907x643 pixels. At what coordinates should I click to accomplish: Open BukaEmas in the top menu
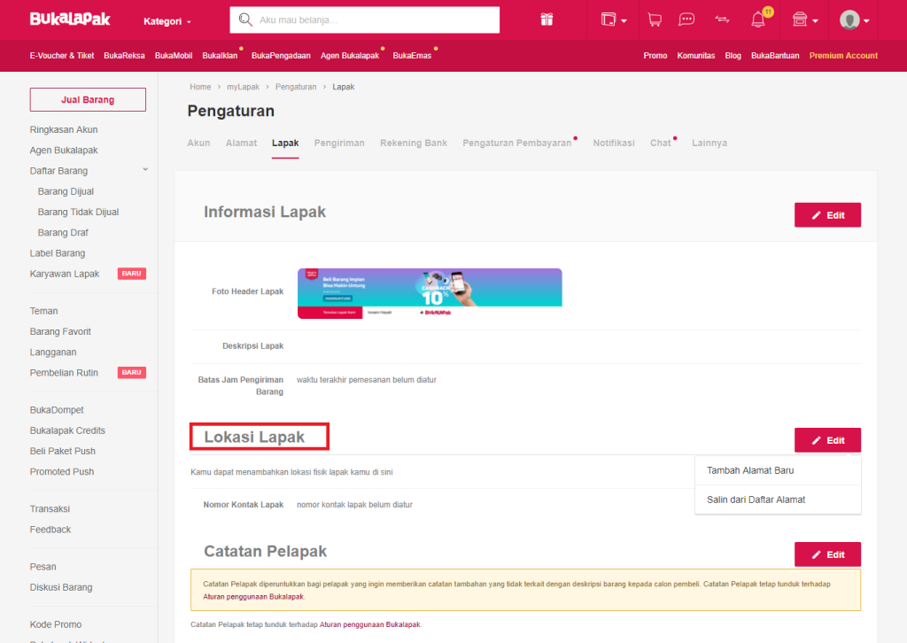coord(412,56)
